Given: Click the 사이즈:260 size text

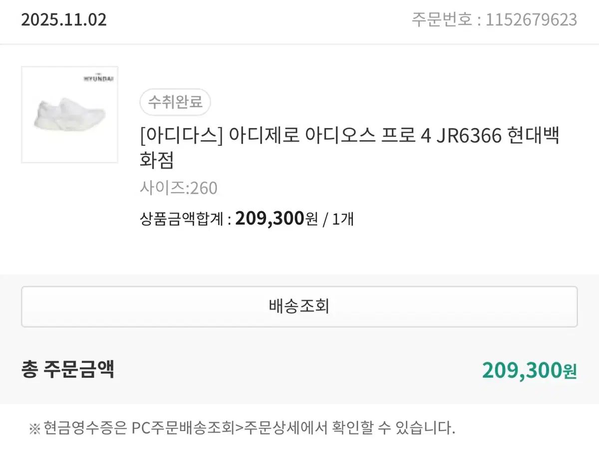Looking at the screenshot, I should point(179,188).
